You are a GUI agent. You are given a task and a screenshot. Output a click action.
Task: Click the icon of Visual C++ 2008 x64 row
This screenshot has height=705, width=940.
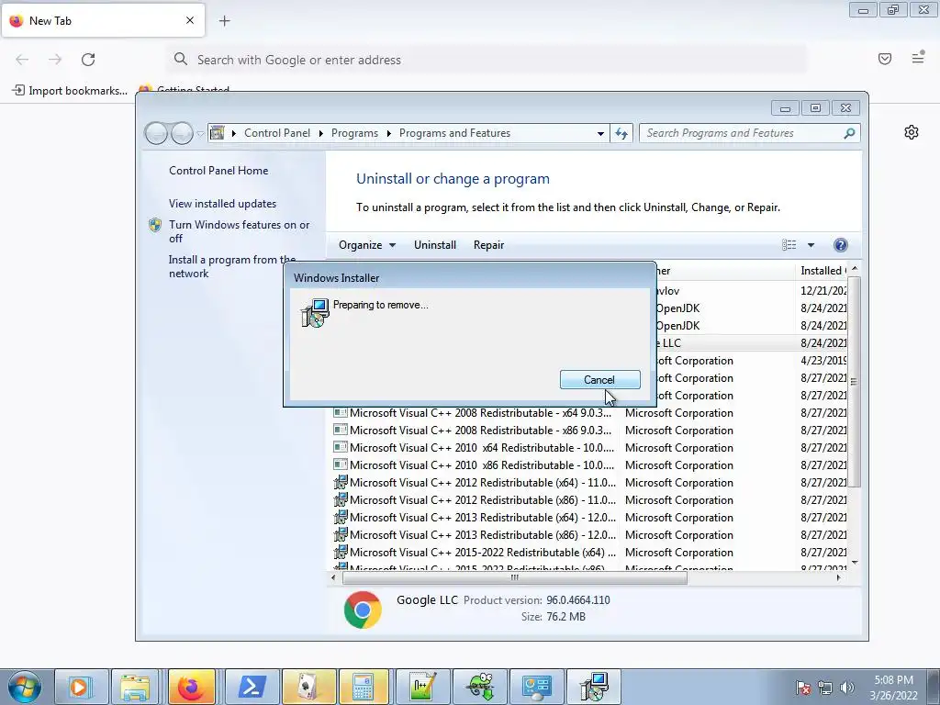pos(341,412)
